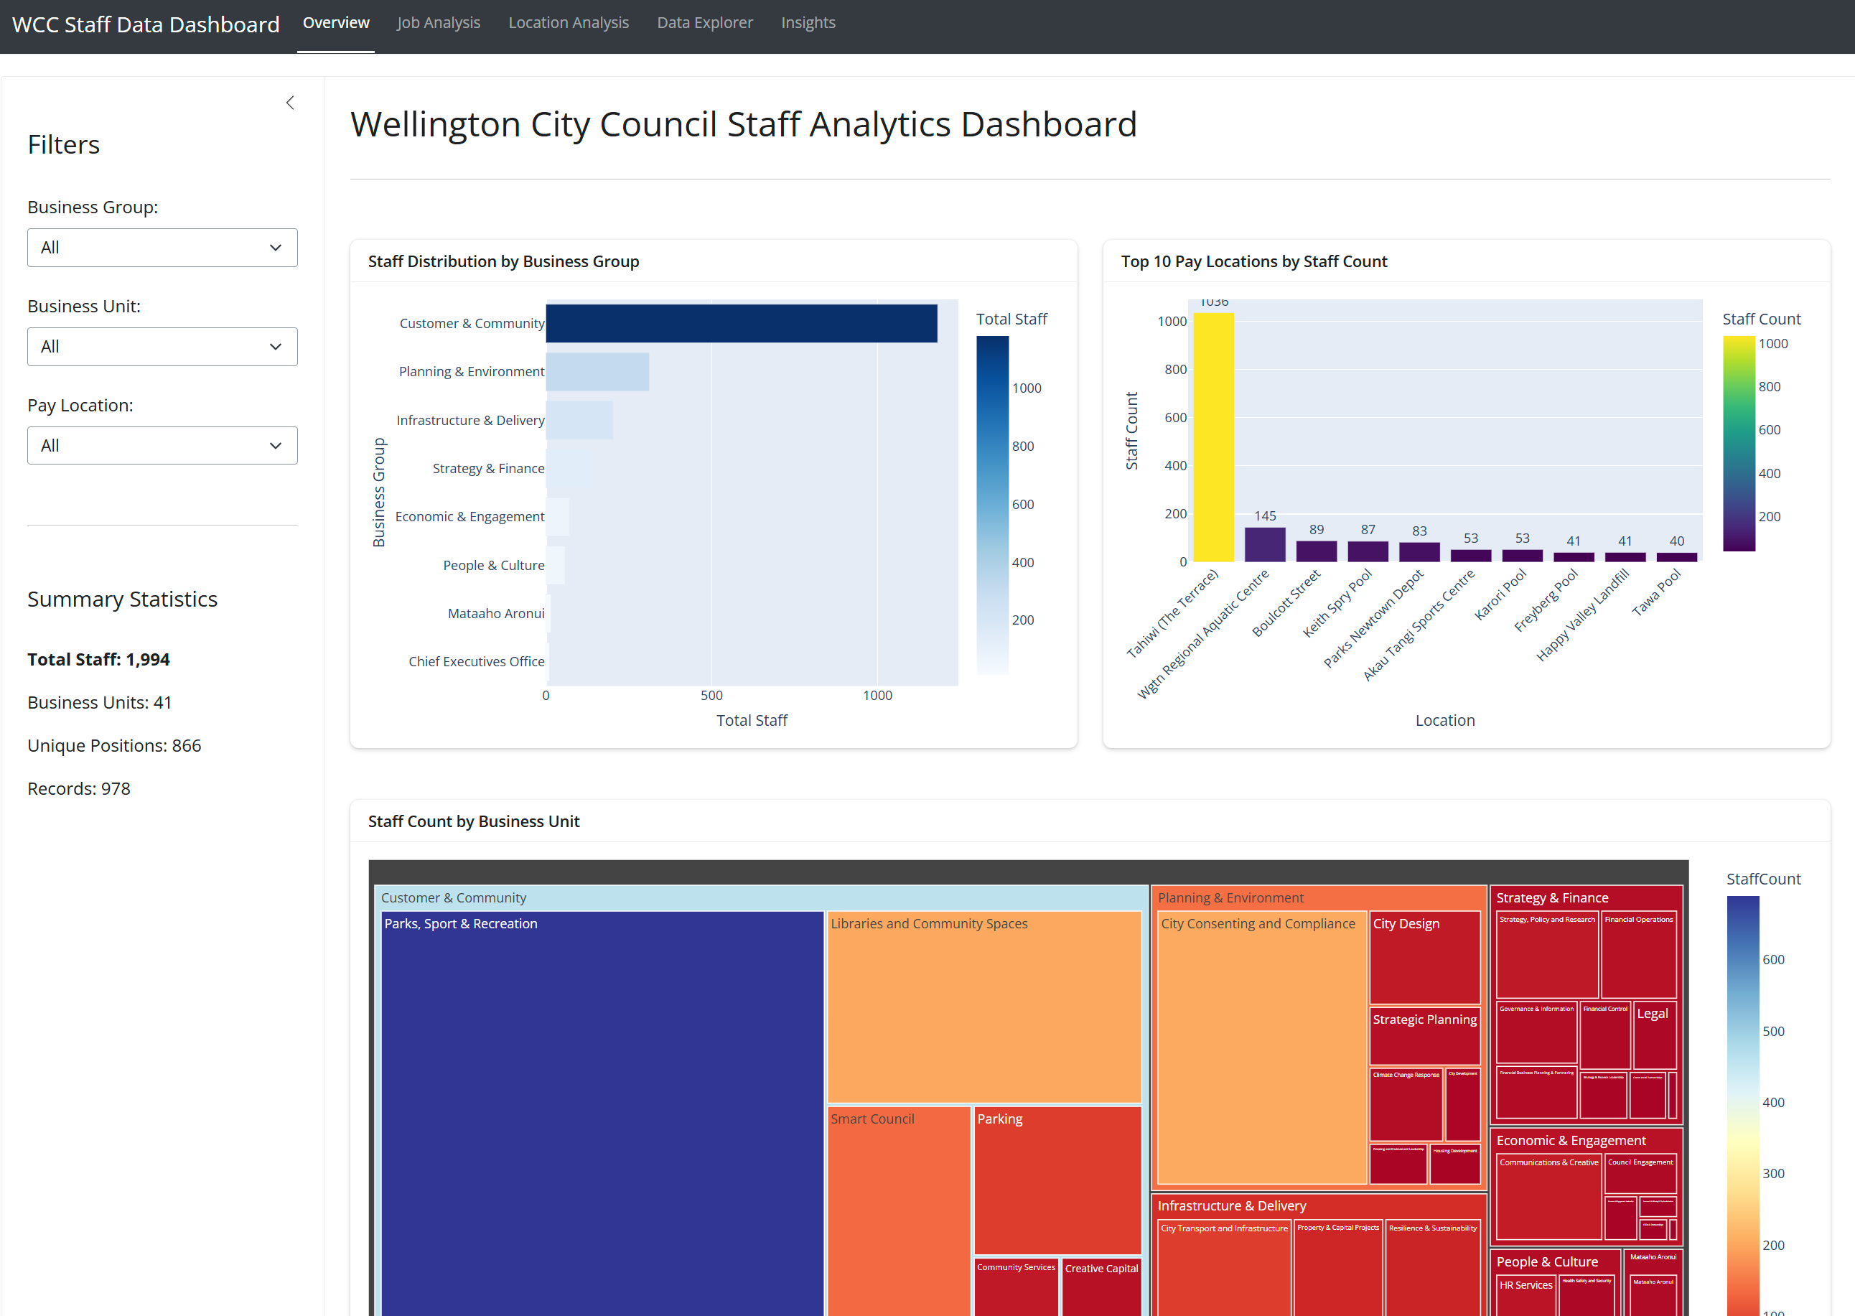This screenshot has width=1855, height=1316.
Task: Open the Business Unit dropdown
Action: [162, 346]
